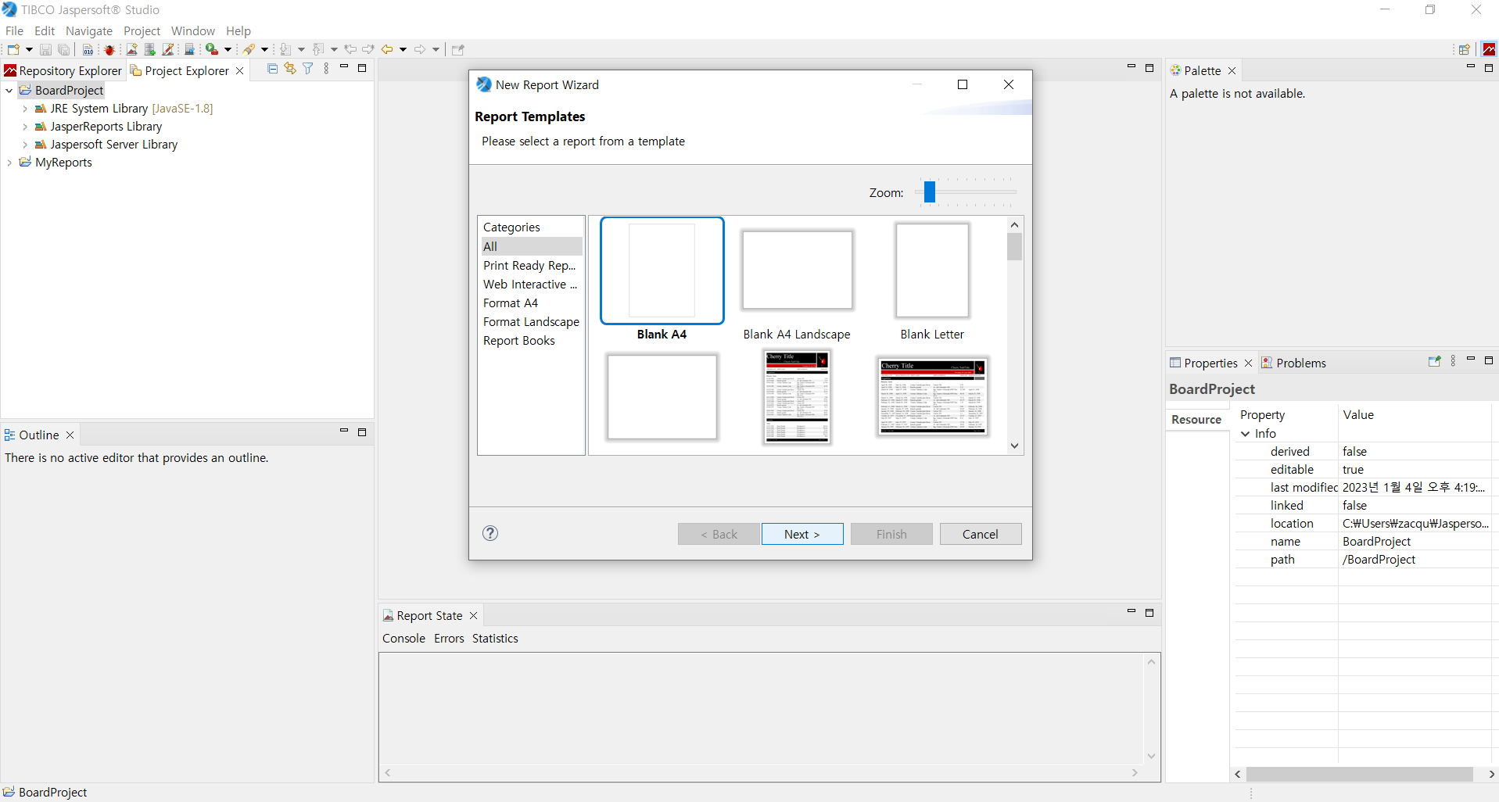
Task: Click the template list down-scroll arrow
Action: click(x=1014, y=446)
